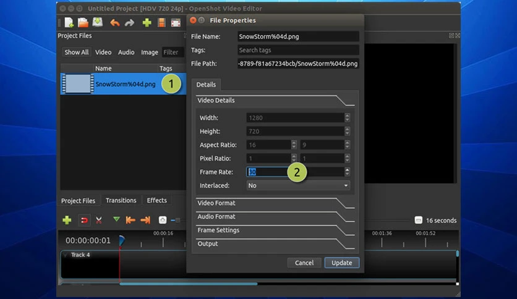Switch to the Project Files tab
Image resolution: width=517 pixels, height=299 pixels.
(78, 201)
